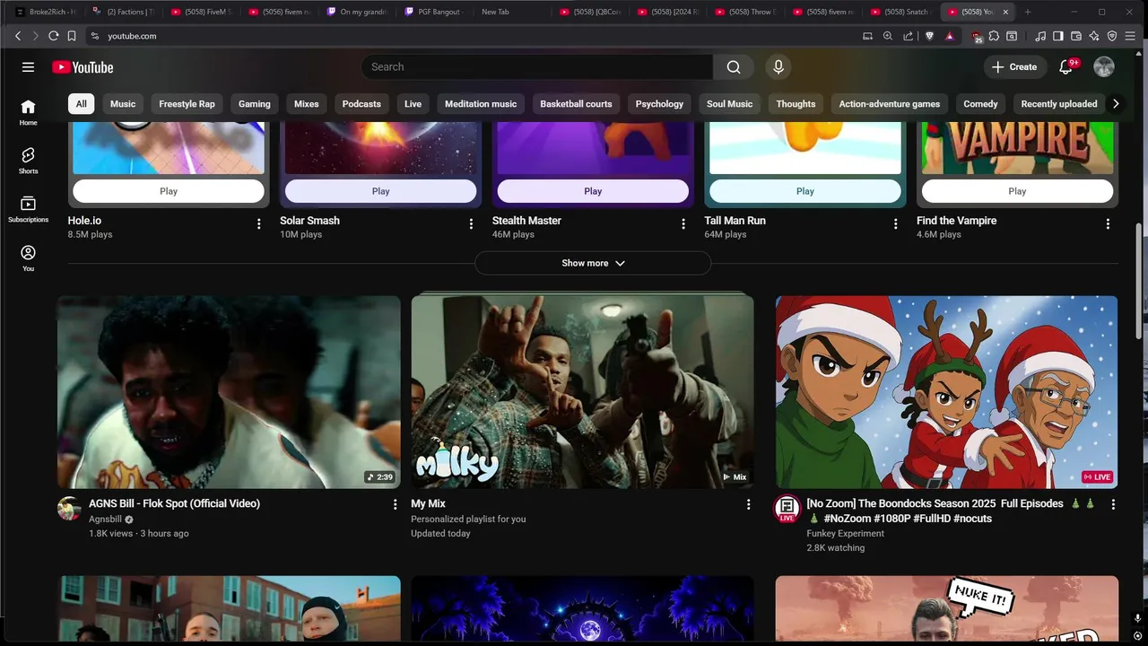
Task: Open Brave Shields lion icon
Action: (929, 36)
